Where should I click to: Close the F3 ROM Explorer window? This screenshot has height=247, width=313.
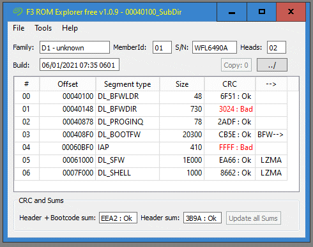[291, 12]
